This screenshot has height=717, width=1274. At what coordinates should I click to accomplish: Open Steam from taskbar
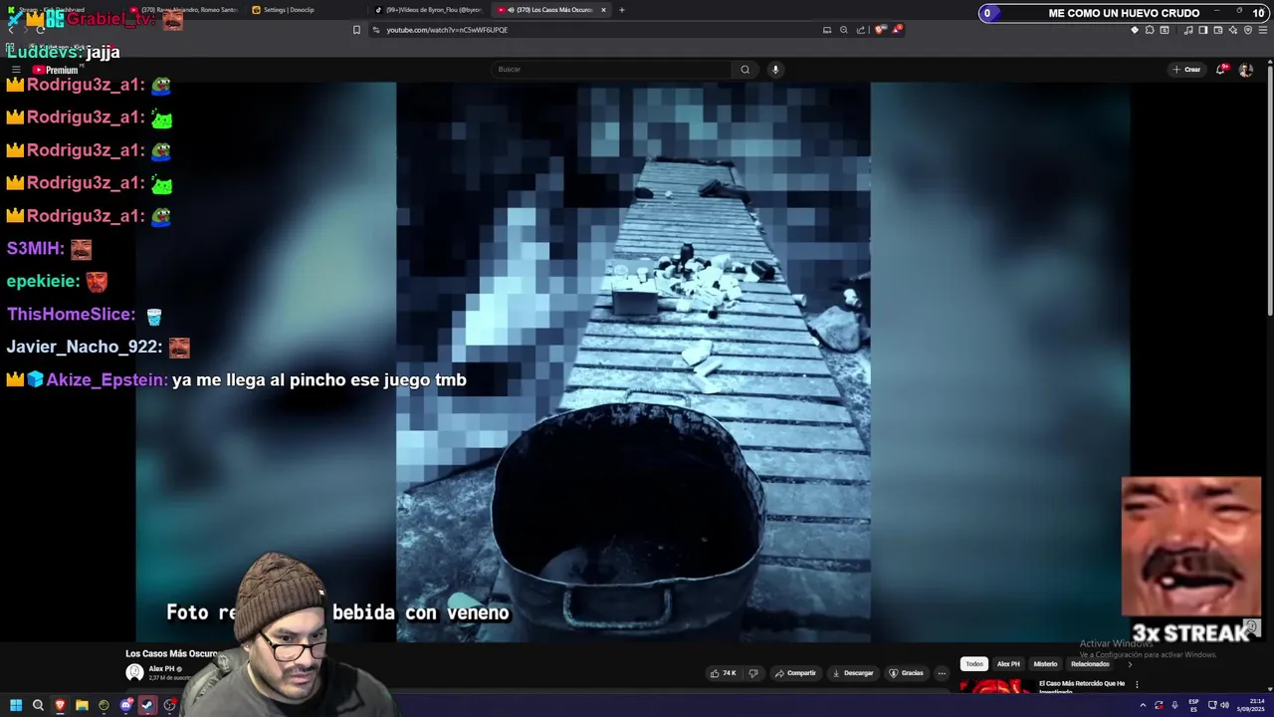pos(147,705)
